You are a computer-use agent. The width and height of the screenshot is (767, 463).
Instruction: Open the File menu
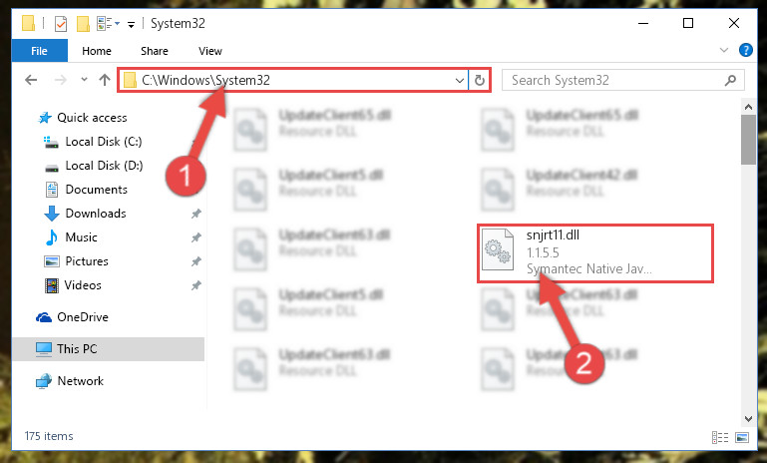(40, 51)
